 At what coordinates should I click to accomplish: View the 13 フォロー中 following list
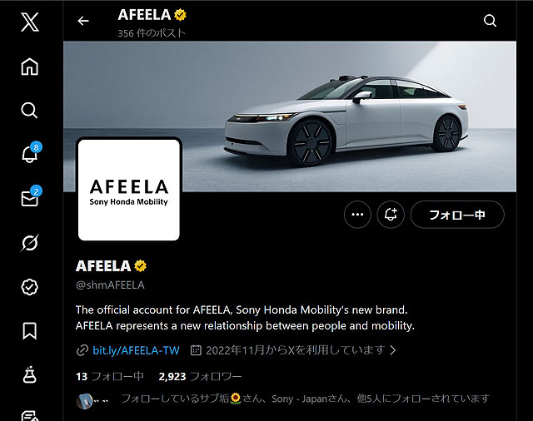(x=110, y=377)
